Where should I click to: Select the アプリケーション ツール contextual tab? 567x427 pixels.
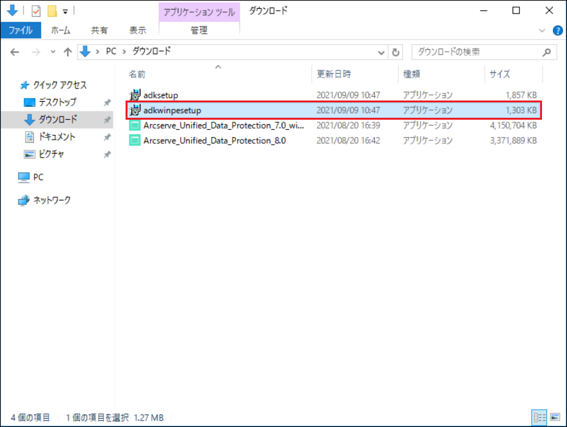pos(199,12)
